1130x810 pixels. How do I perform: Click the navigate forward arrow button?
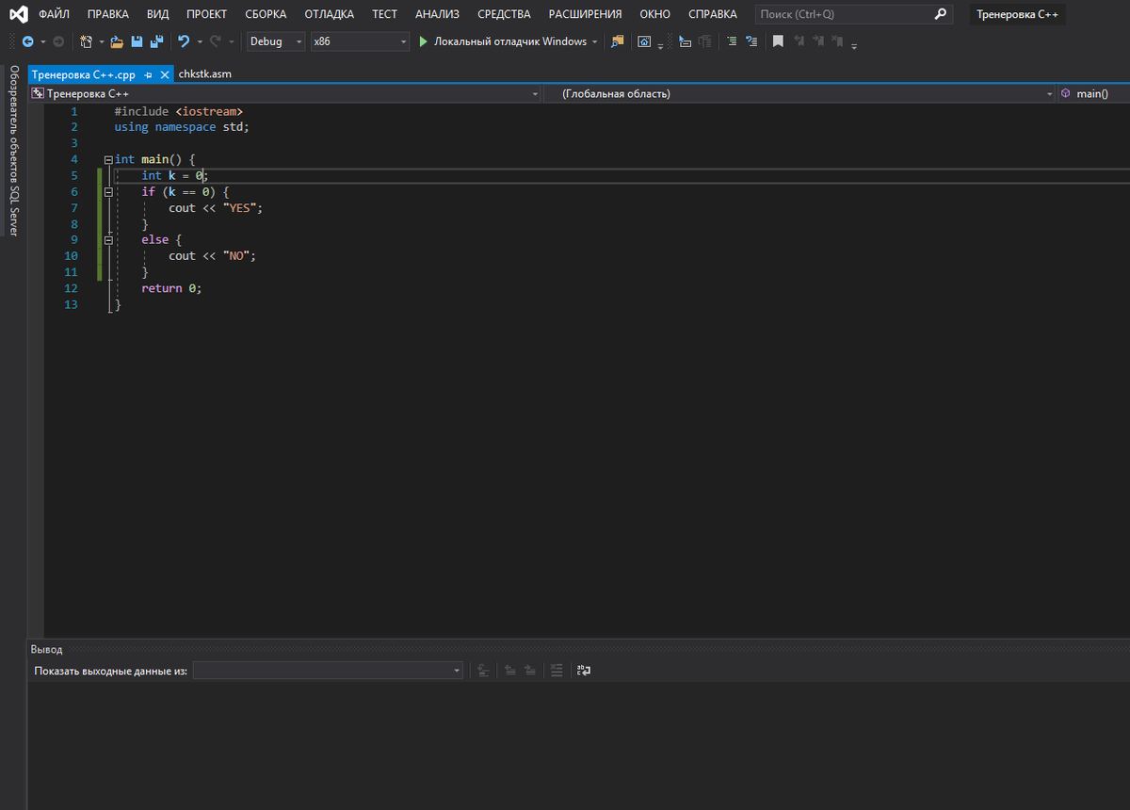[x=58, y=41]
